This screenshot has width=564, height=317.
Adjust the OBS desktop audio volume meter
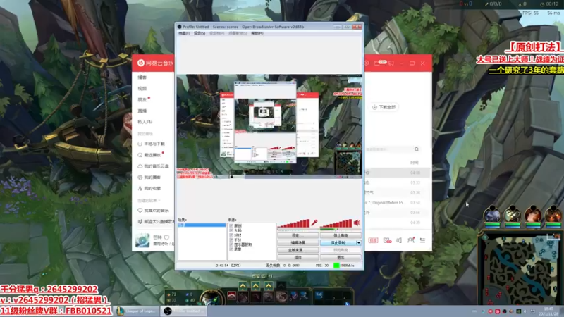coord(336,223)
